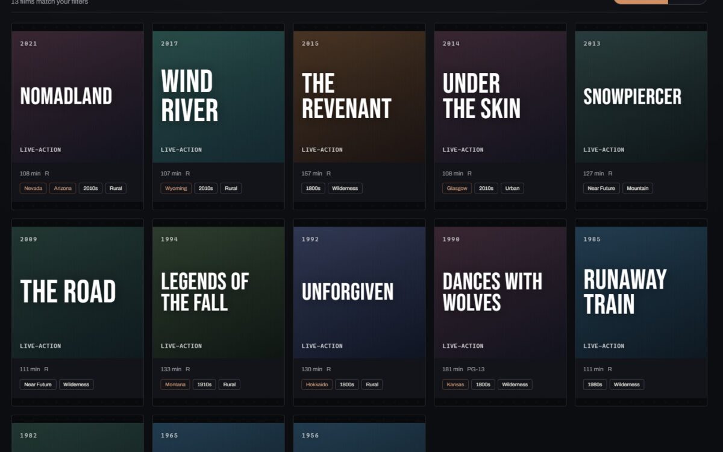
Task: Open the Nomadland film card poster
Action: coord(78,96)
